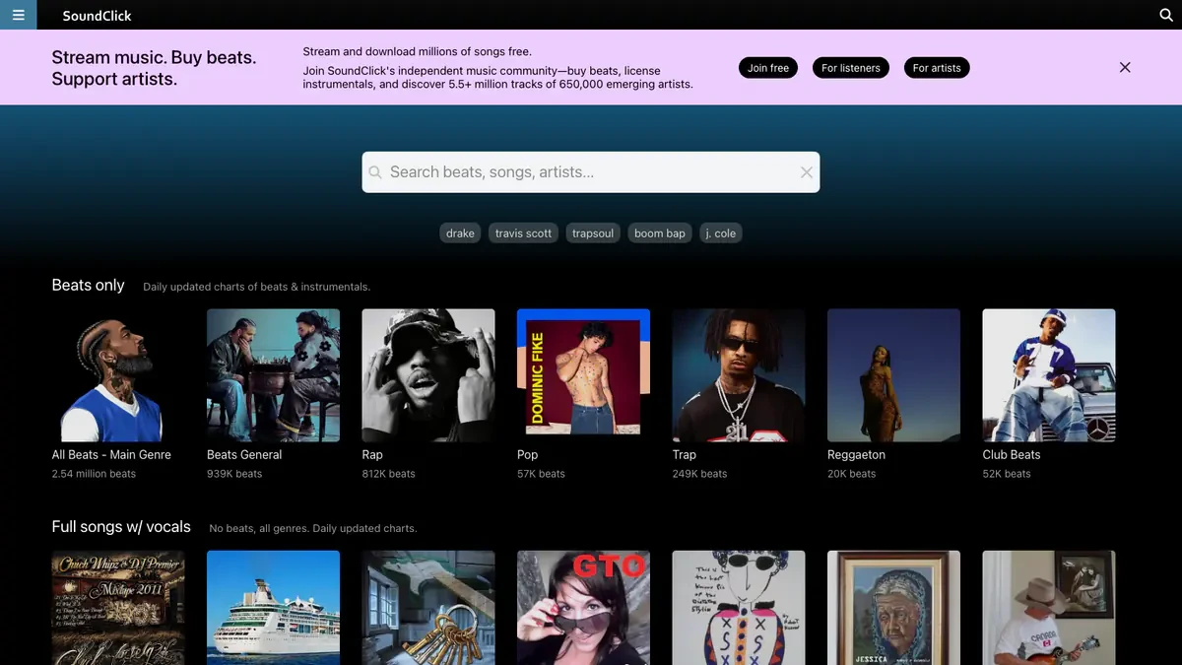Open the Club Beats cover image
This screenshot has height=665, width=1182.
(x=1049, y=375)
